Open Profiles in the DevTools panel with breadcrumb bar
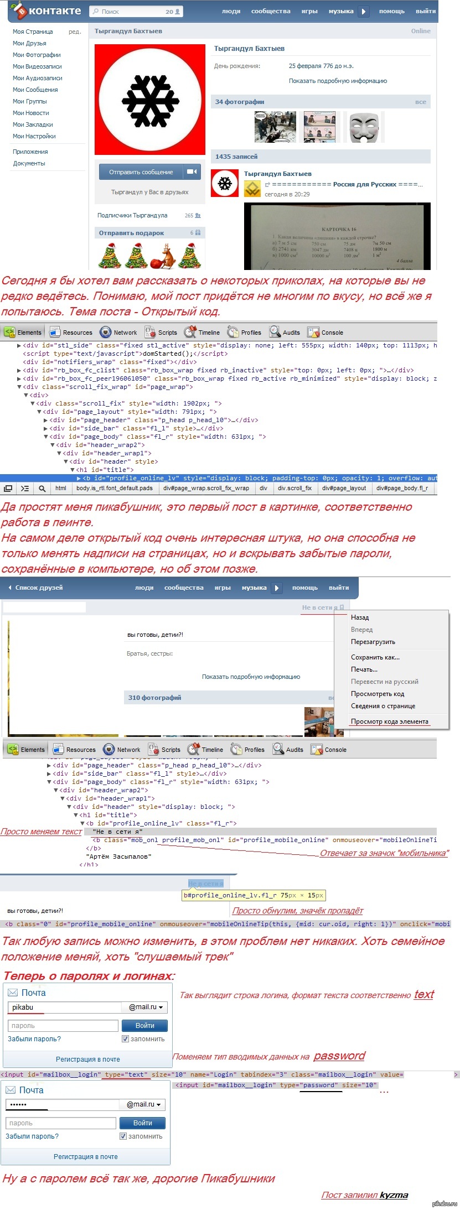This screenshot has width=460, height=1210. 244,332
